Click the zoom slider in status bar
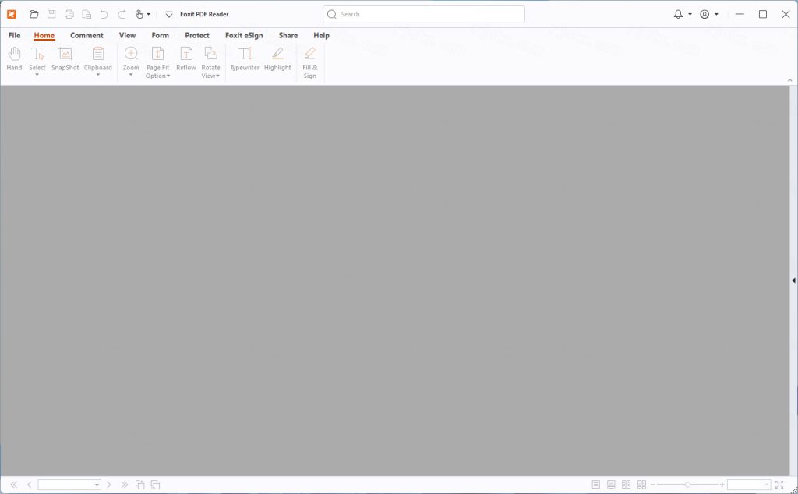 tap(687, 485)
